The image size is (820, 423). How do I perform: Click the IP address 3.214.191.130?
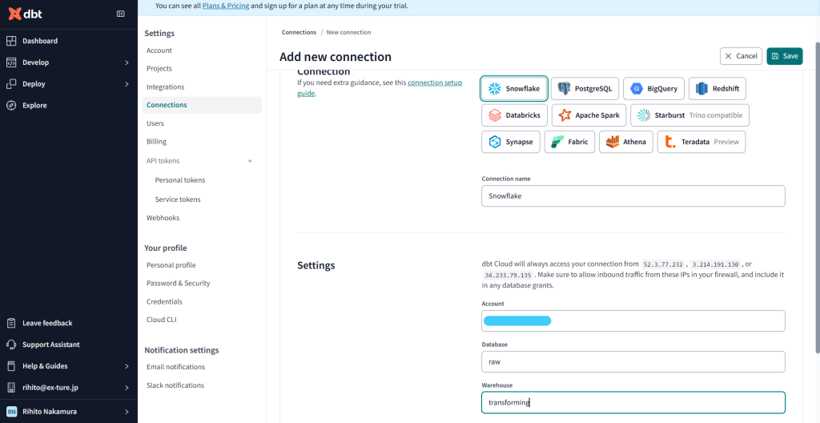tap(716, 264)
